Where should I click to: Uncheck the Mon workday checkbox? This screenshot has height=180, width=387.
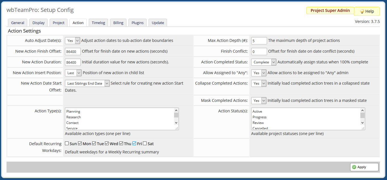(x=80, y=143)
